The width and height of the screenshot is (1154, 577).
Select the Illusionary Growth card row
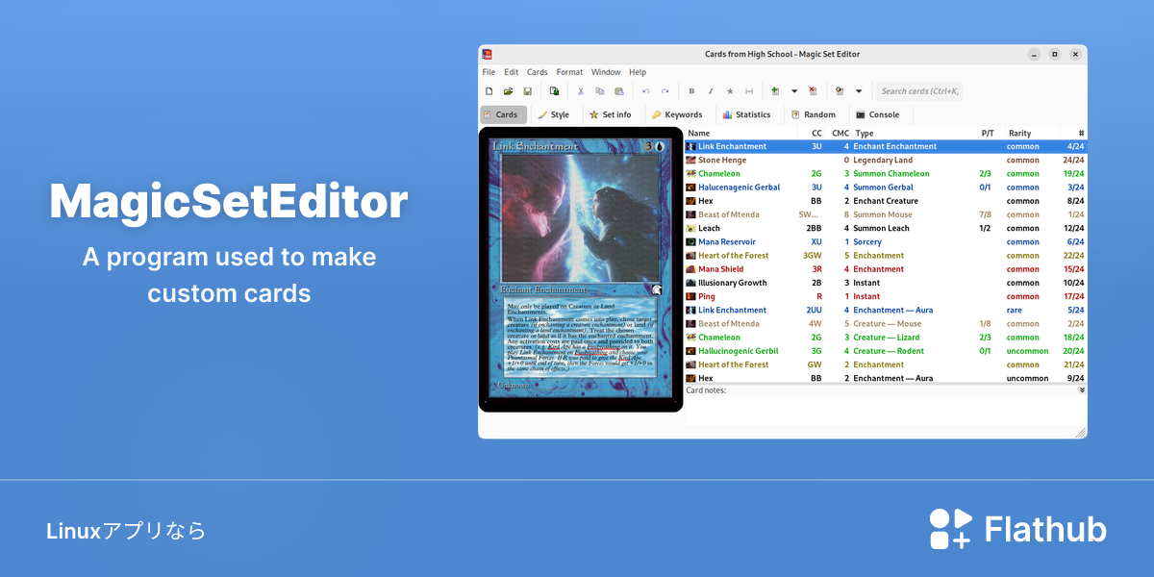886,283
